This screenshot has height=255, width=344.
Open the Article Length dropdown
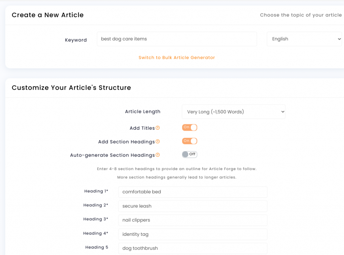pyautogui.click(x=233, y=112)
